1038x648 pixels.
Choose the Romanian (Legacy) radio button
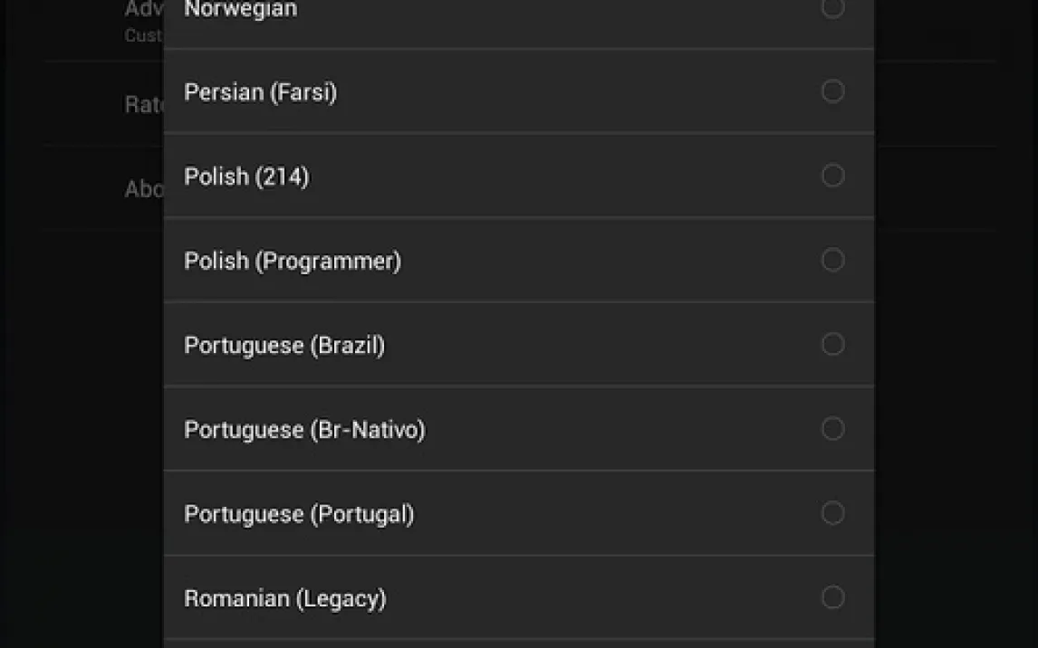click(x=832, y=597)
